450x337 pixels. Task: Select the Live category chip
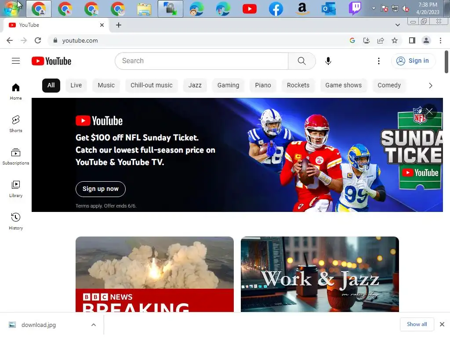76,86
